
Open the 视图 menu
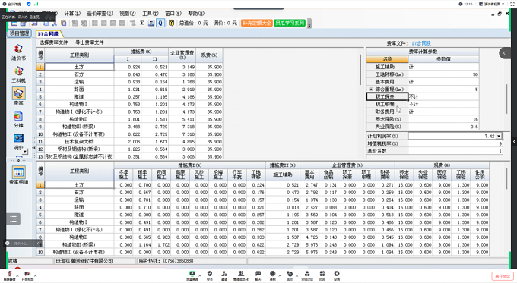[x=127, y=14]
